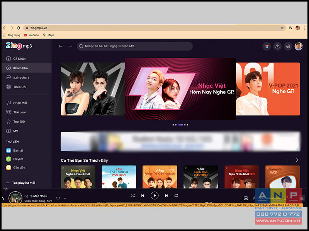Open V-POP 2021 Nghe Gì banner
This screenshot has width=309, height=231.
click(268, 89)
